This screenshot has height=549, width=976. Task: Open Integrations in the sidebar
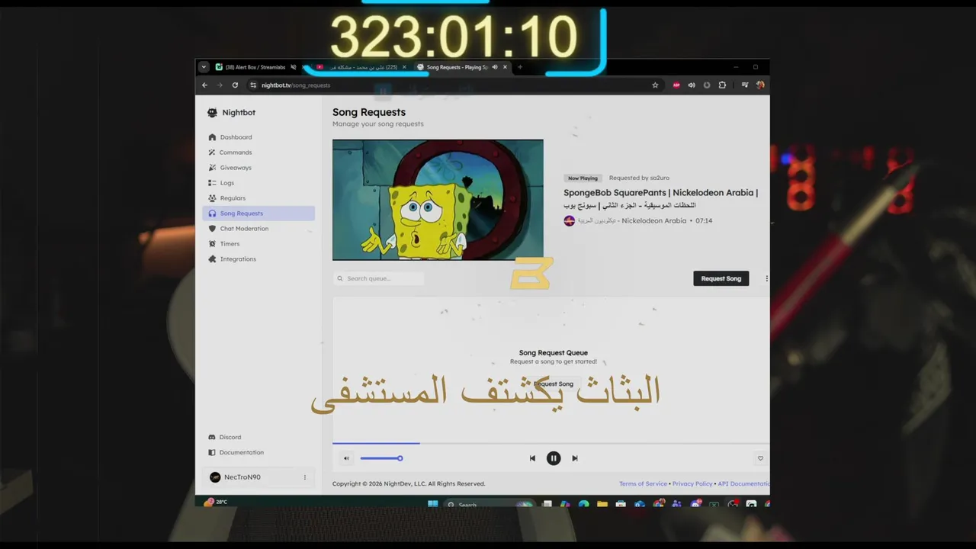click(x=258, y=259)
